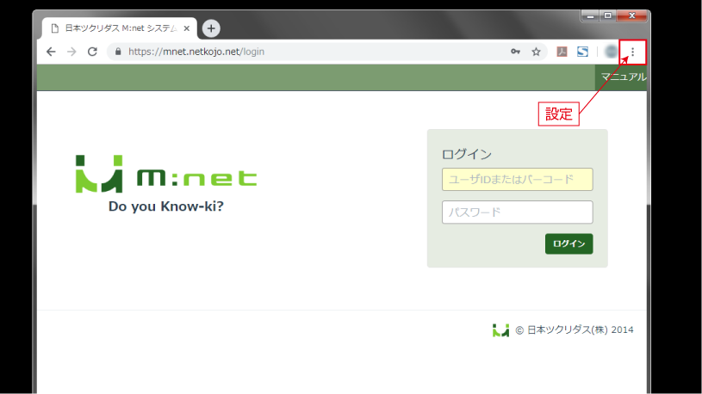Open the マニュアル menu item
702x394 pixels.
coord(624,77)
